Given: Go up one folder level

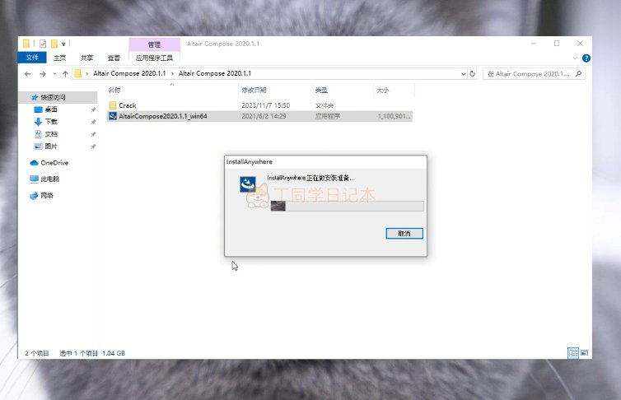Looking at the screenshot, I should pos(65,73).
